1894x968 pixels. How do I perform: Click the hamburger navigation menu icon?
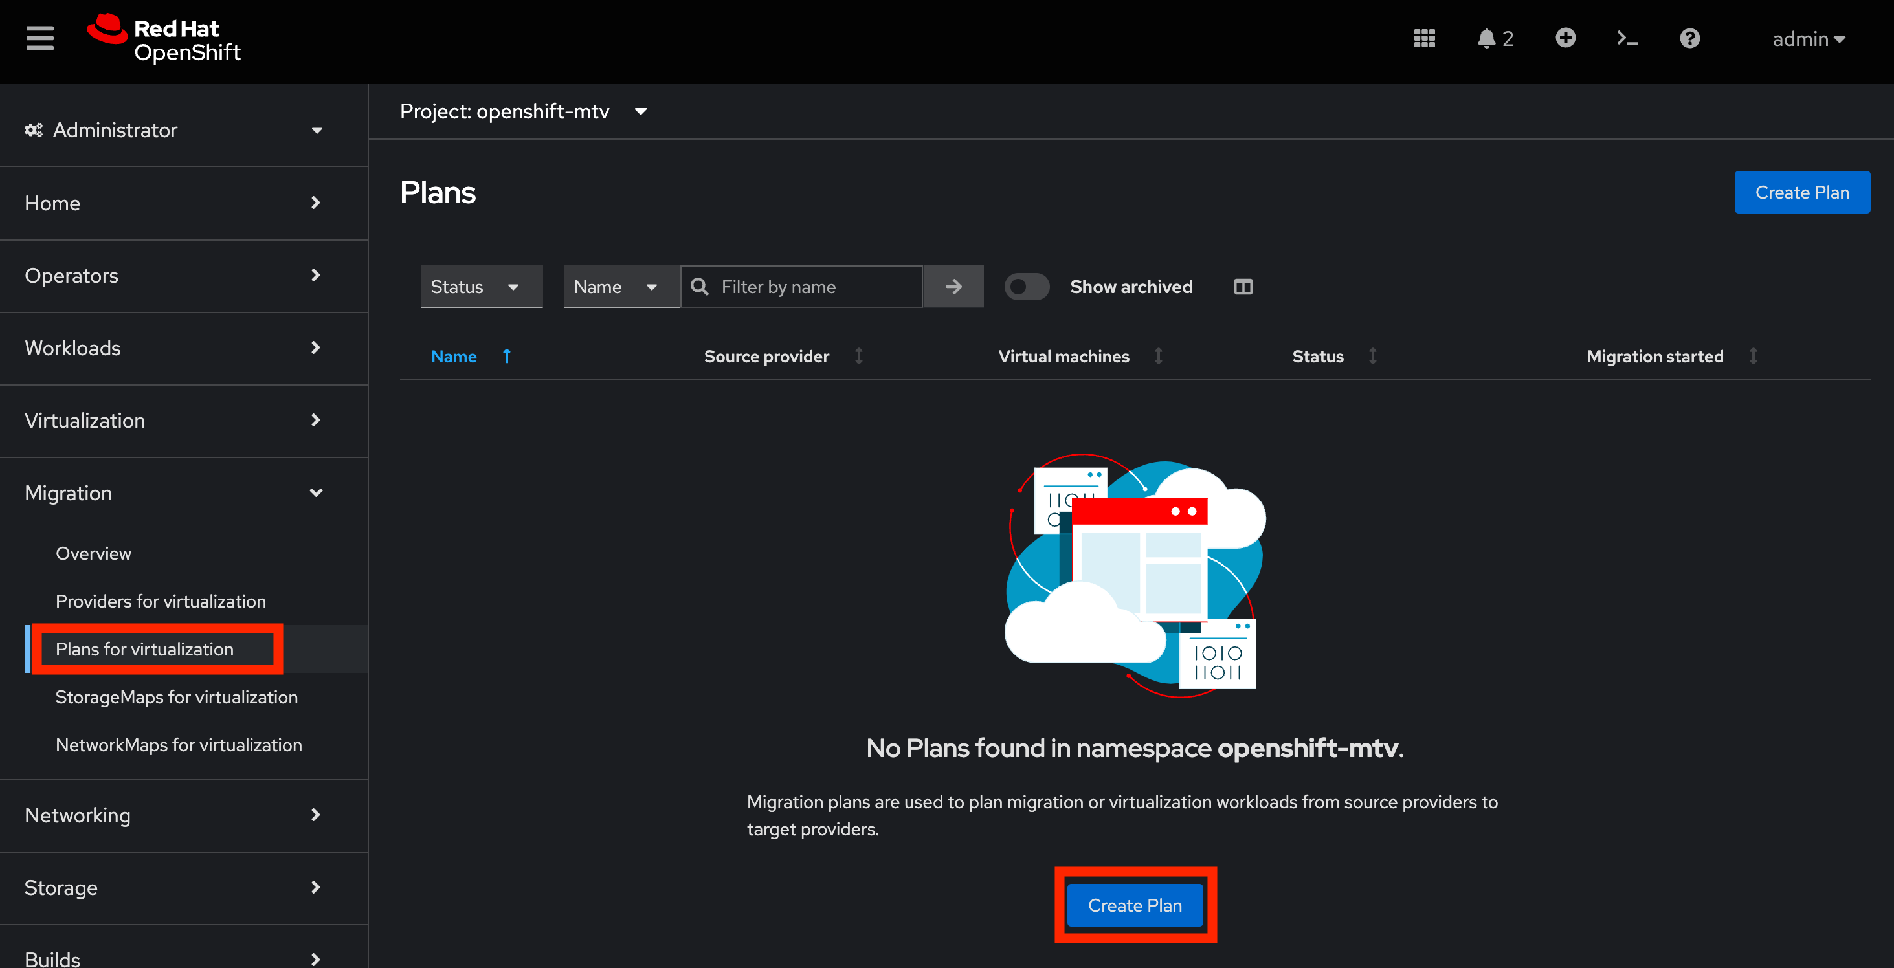[x=39, y=38]
